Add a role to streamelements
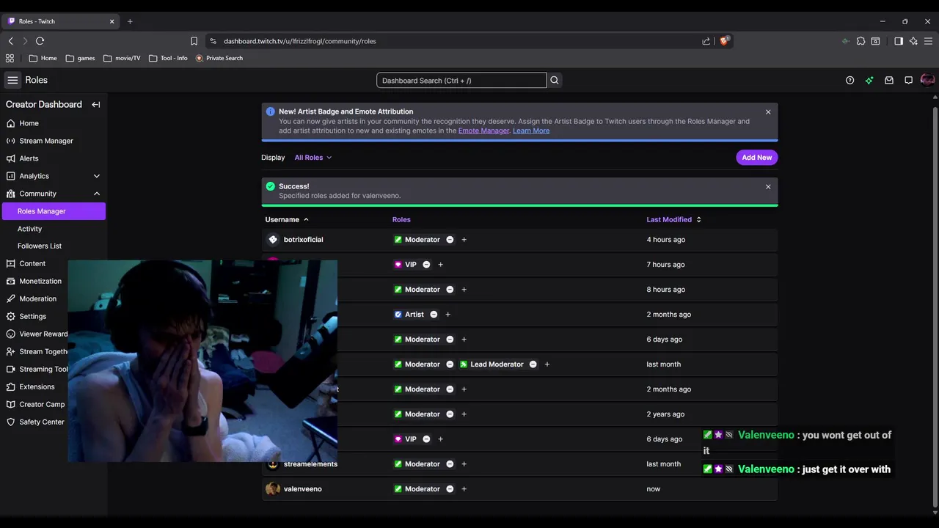 coord(464,464)
